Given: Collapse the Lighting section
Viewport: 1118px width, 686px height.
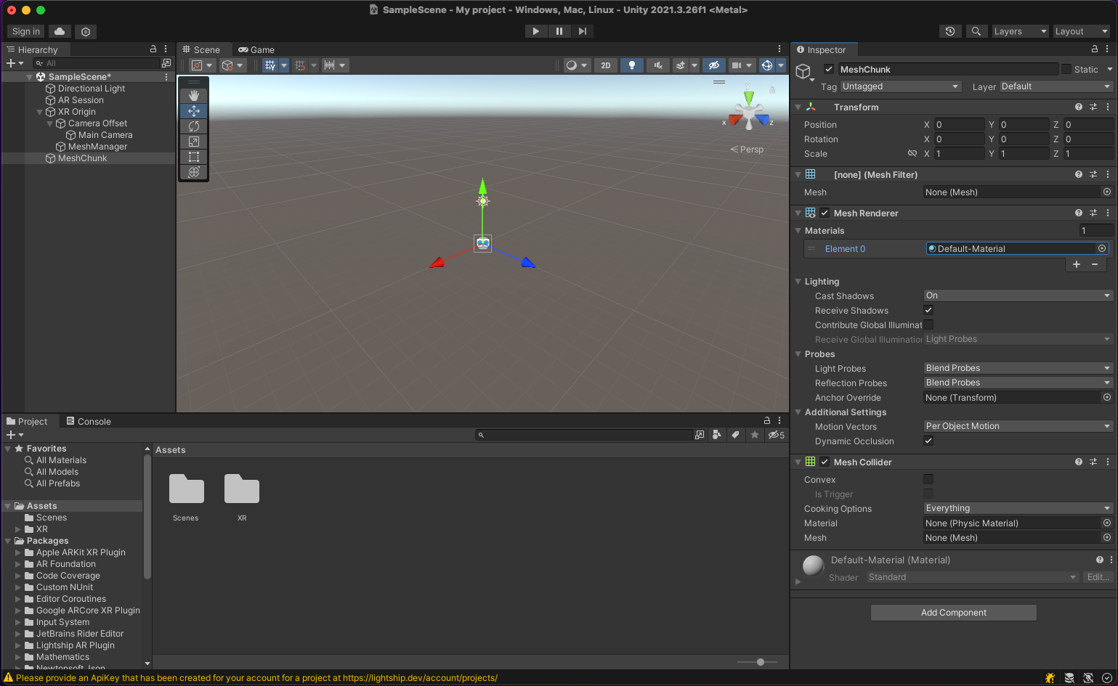Looking at the screenshot, I should pos(798,282).
